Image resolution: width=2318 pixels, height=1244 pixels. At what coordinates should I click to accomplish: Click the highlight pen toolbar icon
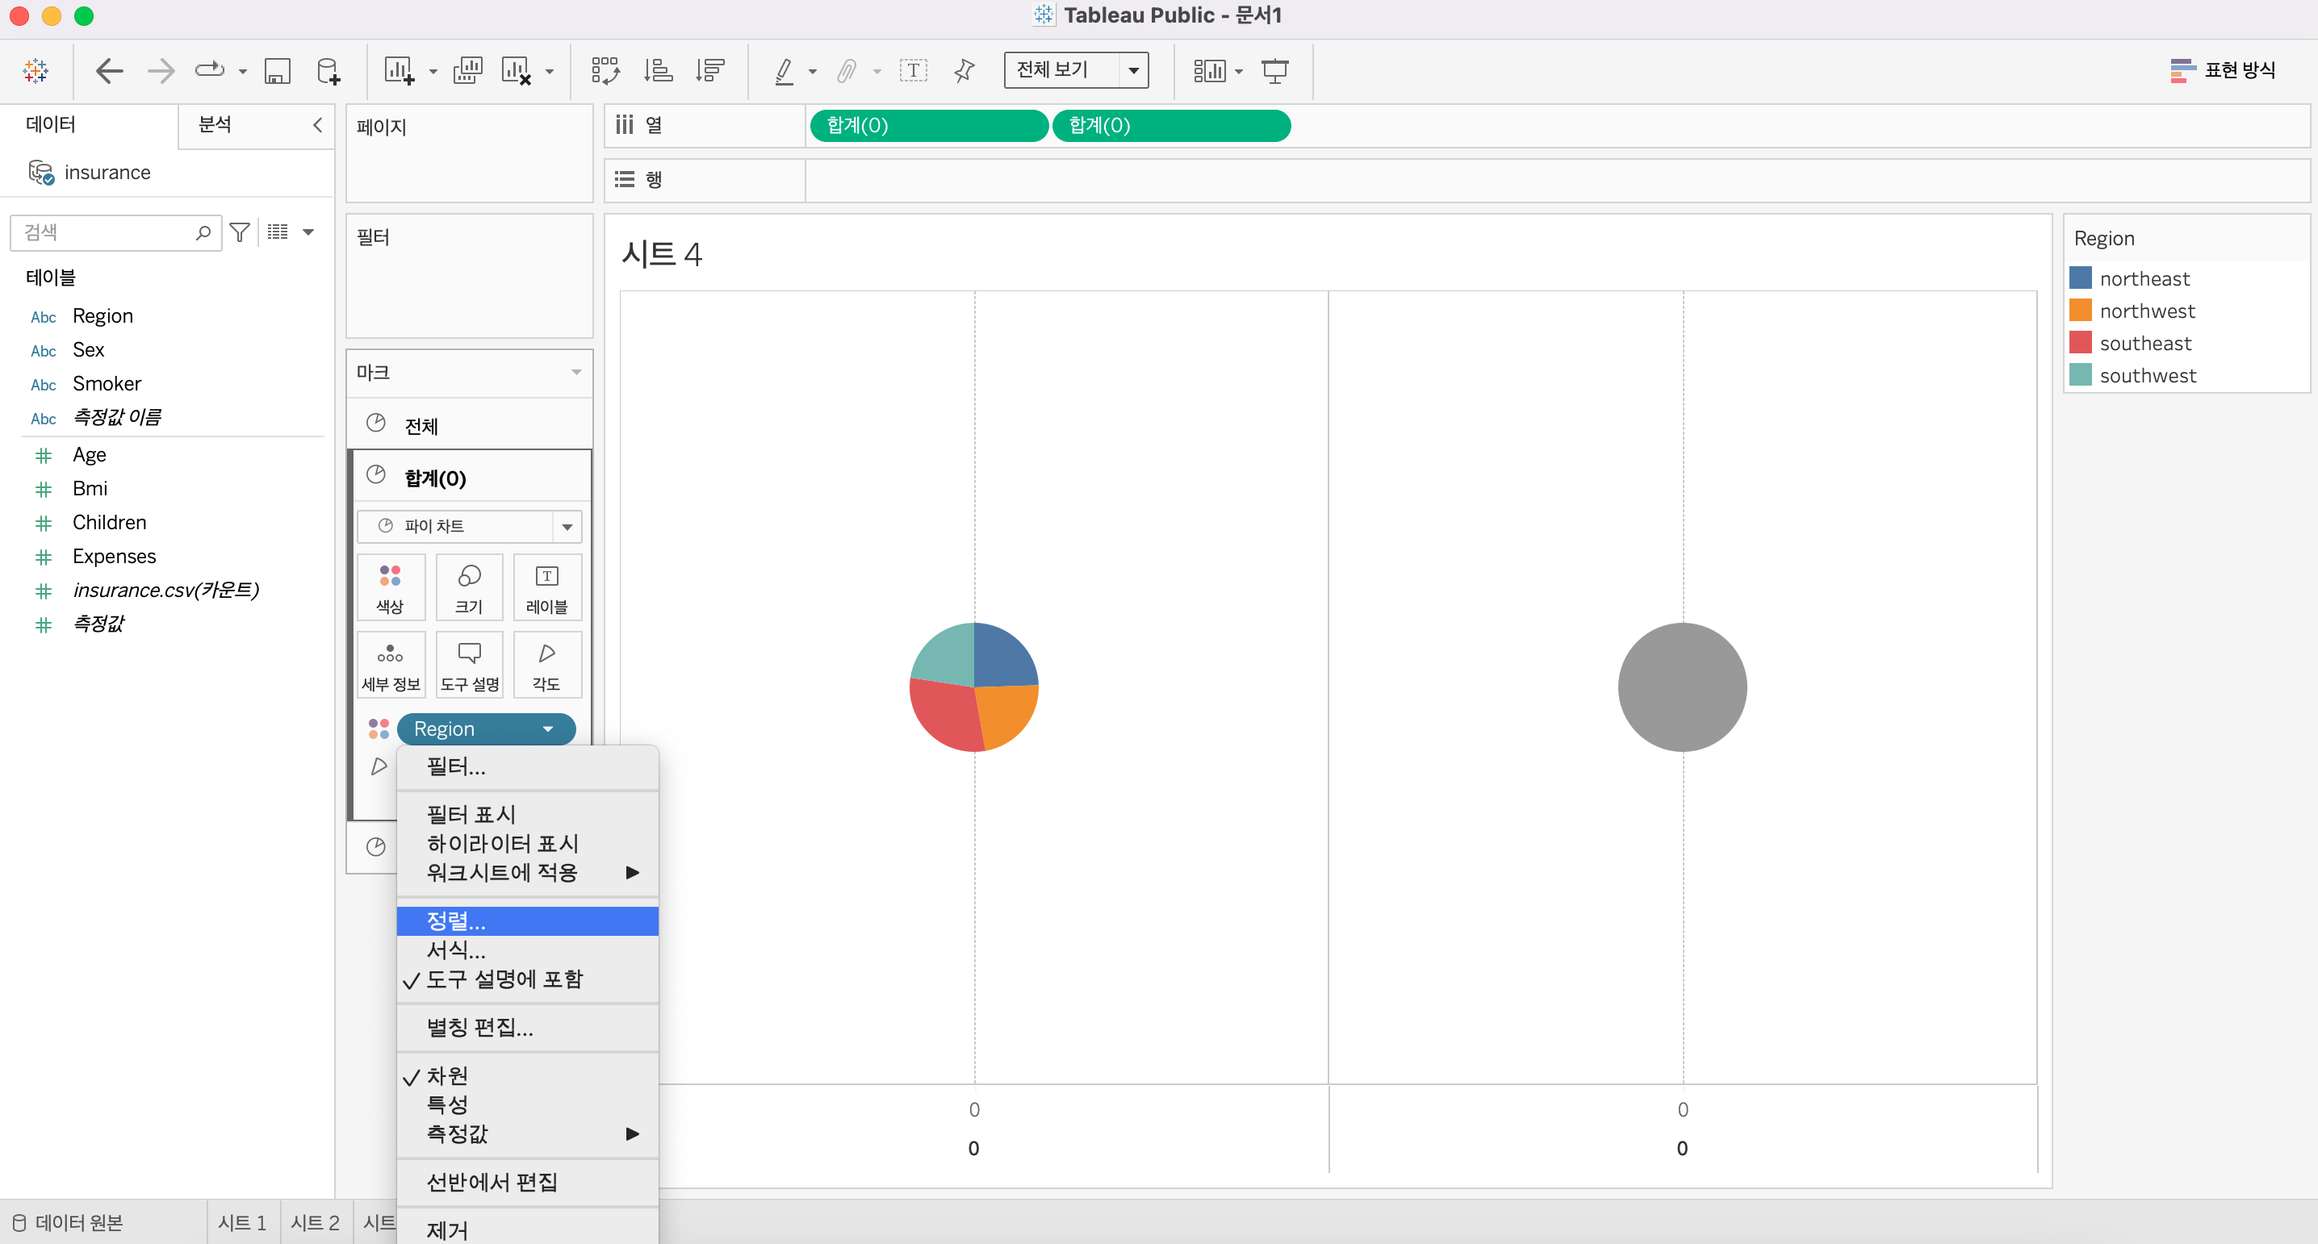coord(785,70)
